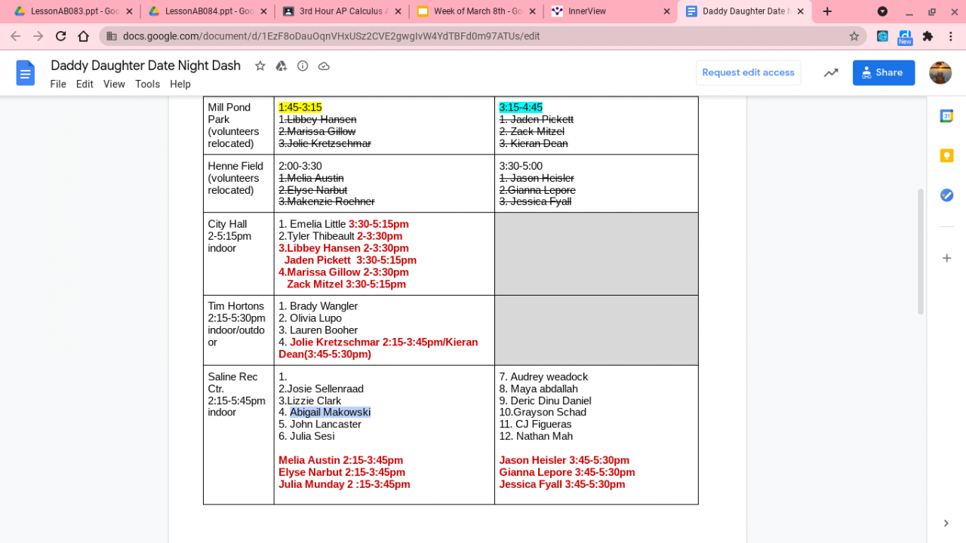Open the Help menu
The width and height of the screenshot is (966, 543).
[x=180, y=84]
